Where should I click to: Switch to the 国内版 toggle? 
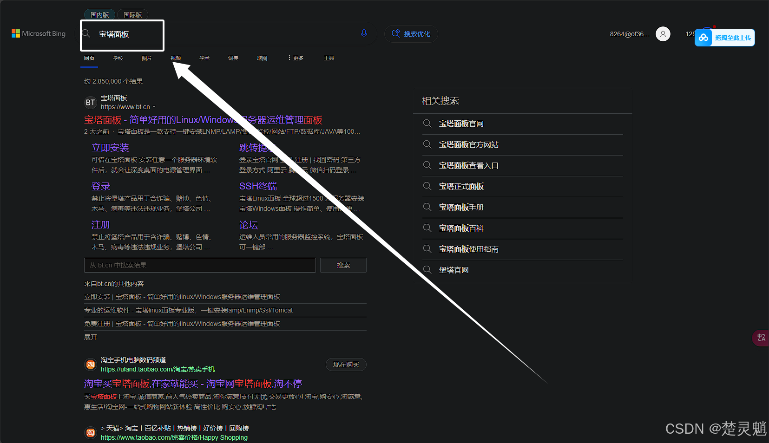pos(100,15)
